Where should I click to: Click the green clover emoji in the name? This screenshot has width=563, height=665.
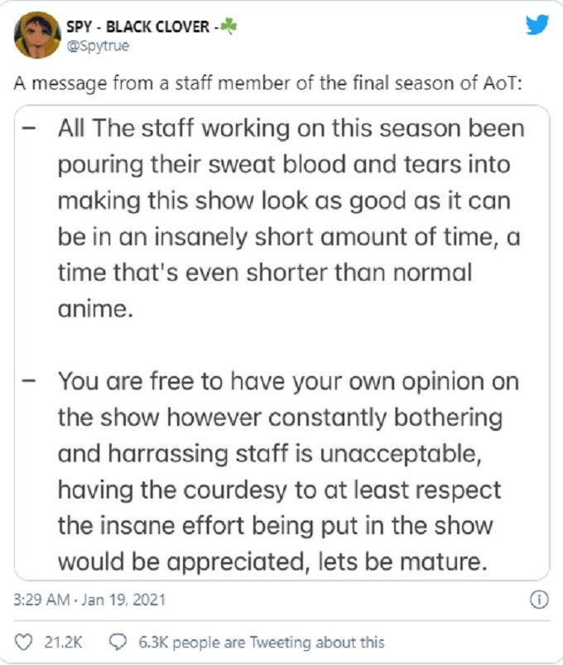point(228,25)
